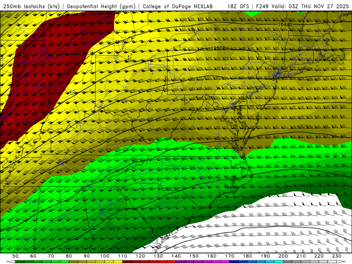
Task: Click the 200 value on the color scale
Action: coord(283,256)
